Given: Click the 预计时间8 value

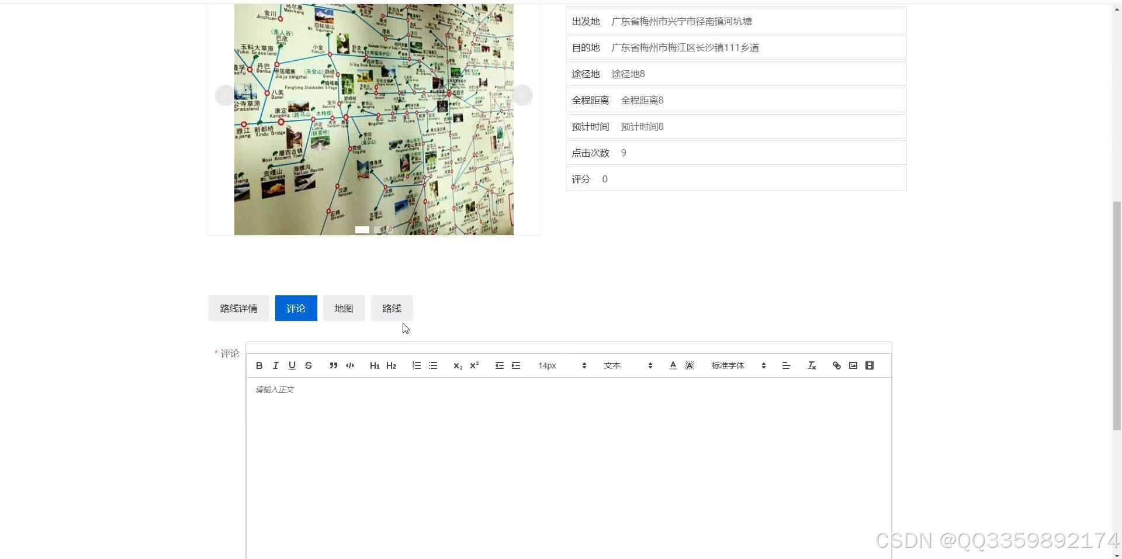Looking at the screenshot, I should [x=642, y=126].
